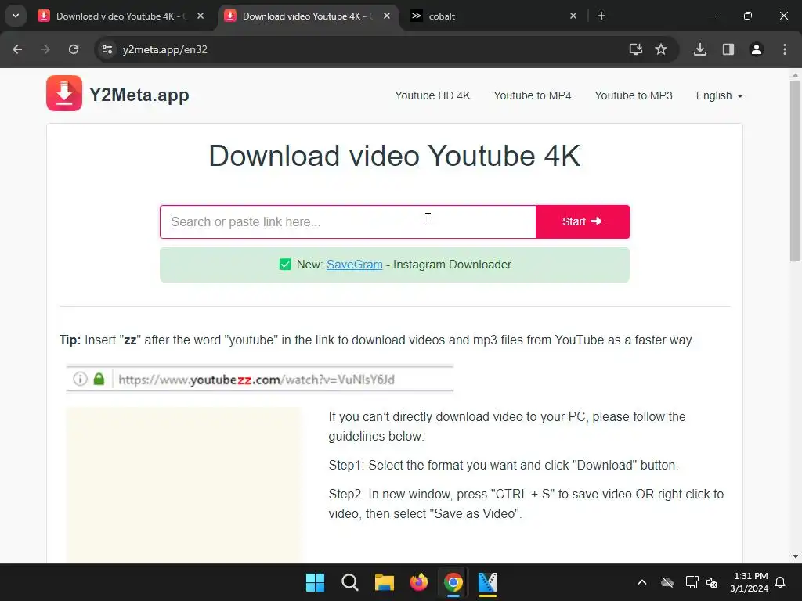Click the green checkmark beside New: SaveGram

(x=285, y=265)
